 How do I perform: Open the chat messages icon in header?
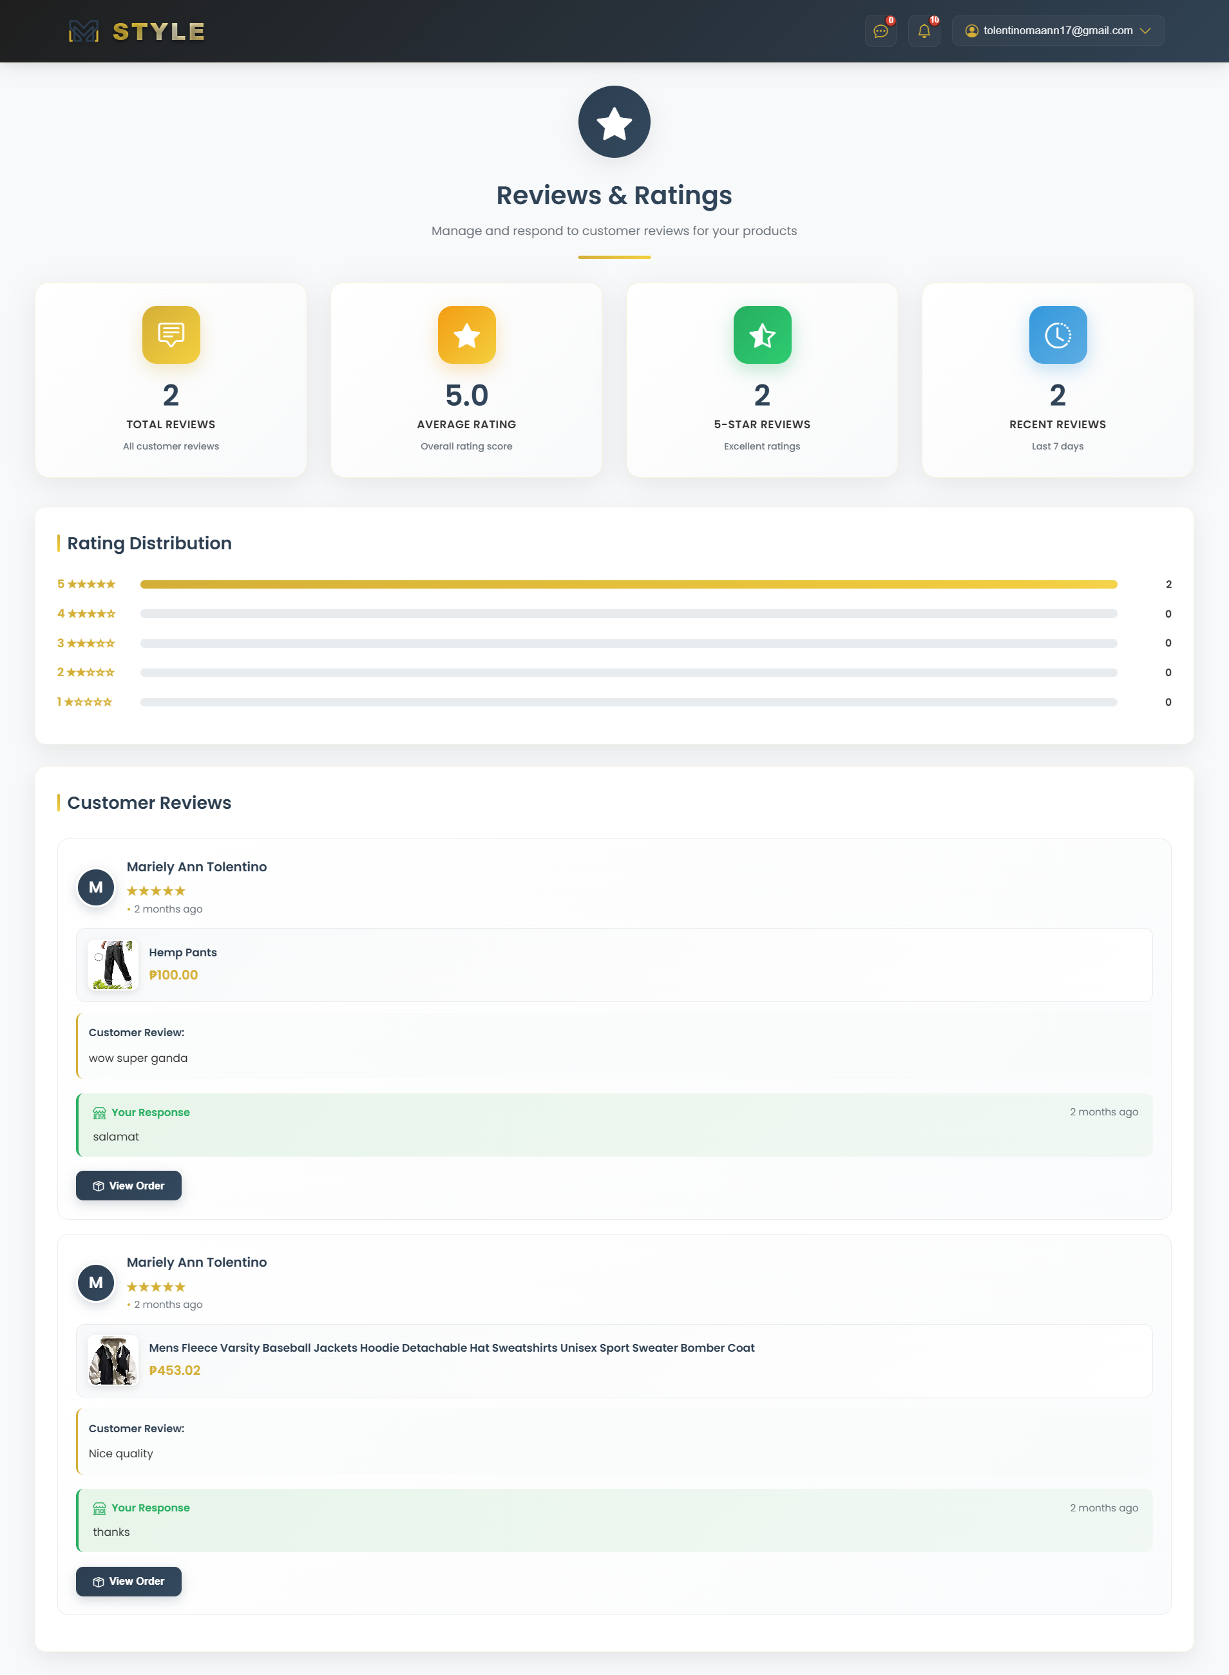pos(880,32)
